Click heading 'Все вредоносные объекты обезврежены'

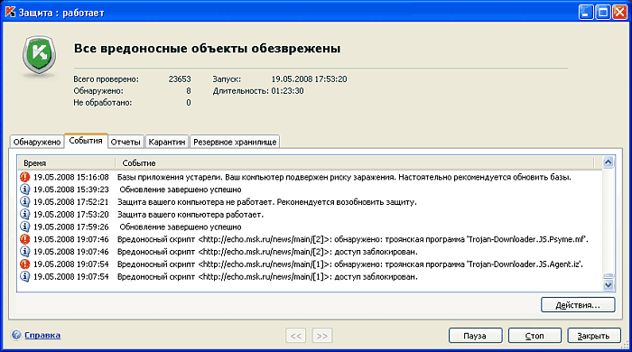pyautogui.click(x=207, y=49)
